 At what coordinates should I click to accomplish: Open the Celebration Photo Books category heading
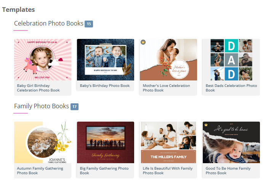[48, 24]
